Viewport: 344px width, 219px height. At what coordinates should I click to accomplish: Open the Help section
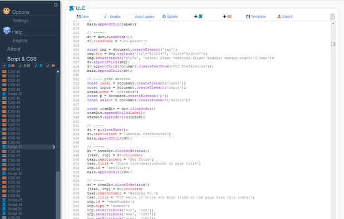click(17, 32)
